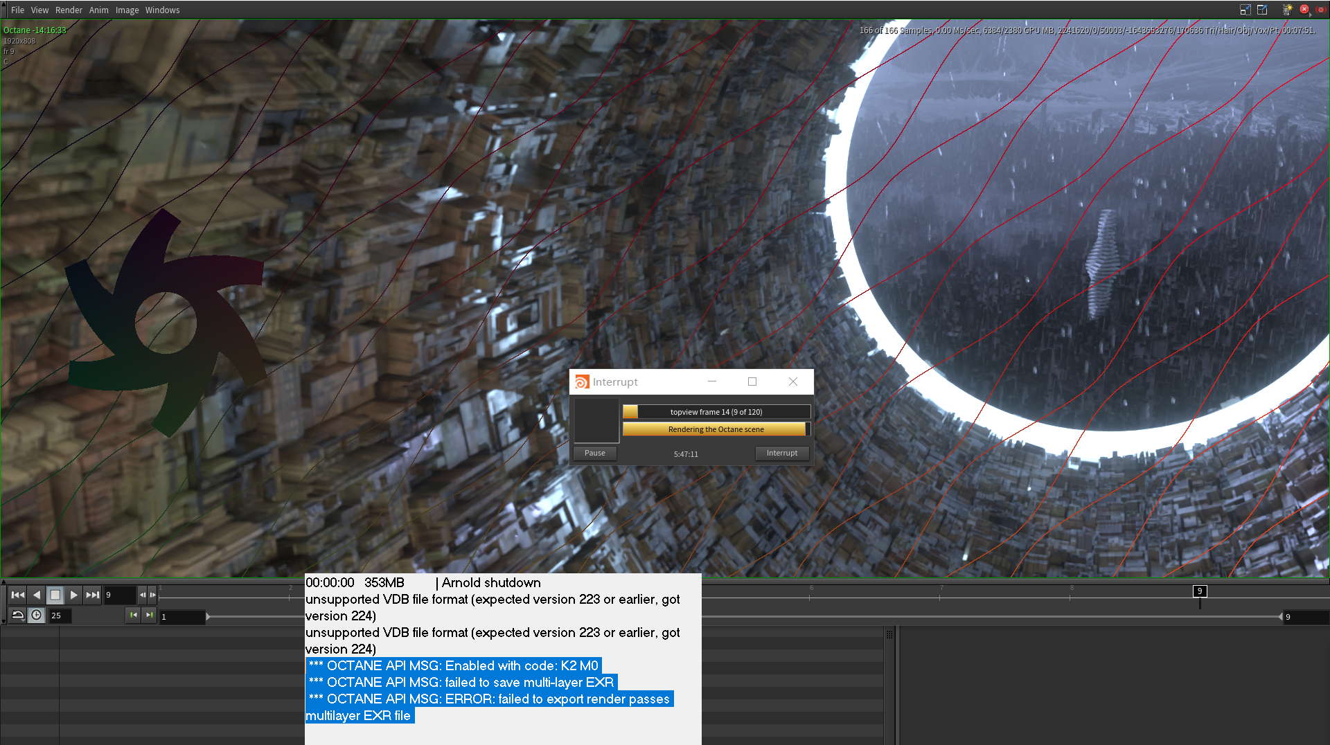Image resolution: width=1330 pixels, height=745 pixels.
Task: Open the loop mode dropdown button
Action: tap(18, 615)
